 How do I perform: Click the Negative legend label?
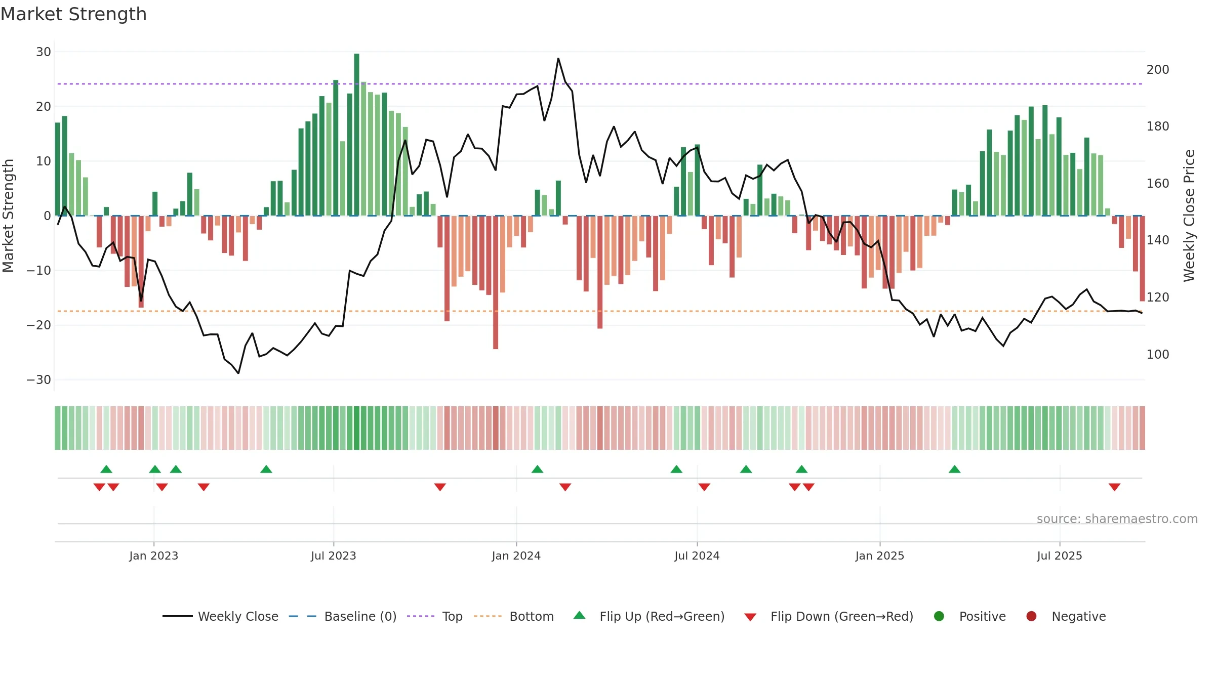[1079, 616]
